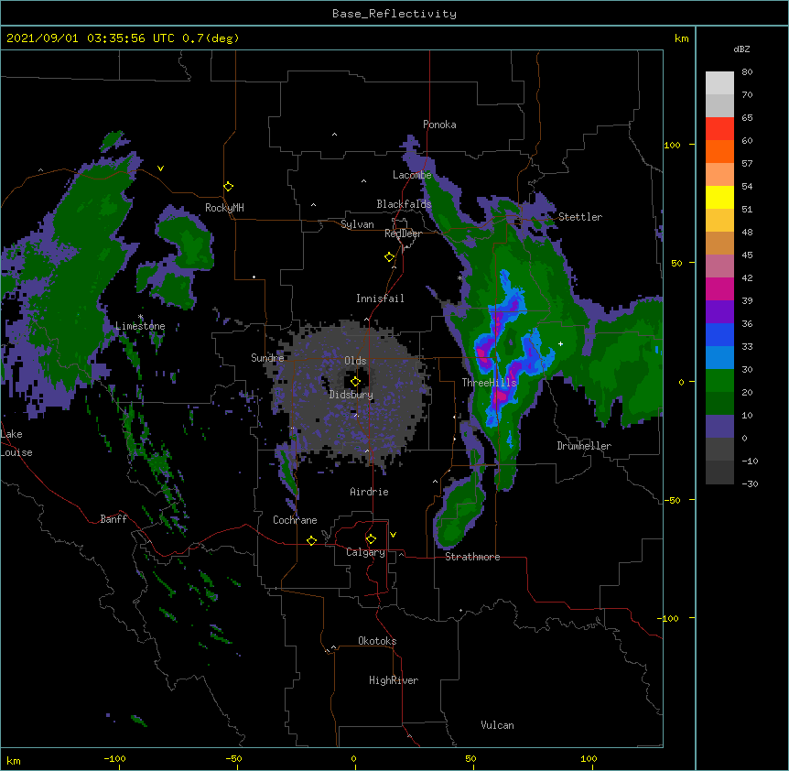
Task: Click the 100 tick label on right axis
Action: 672,145
